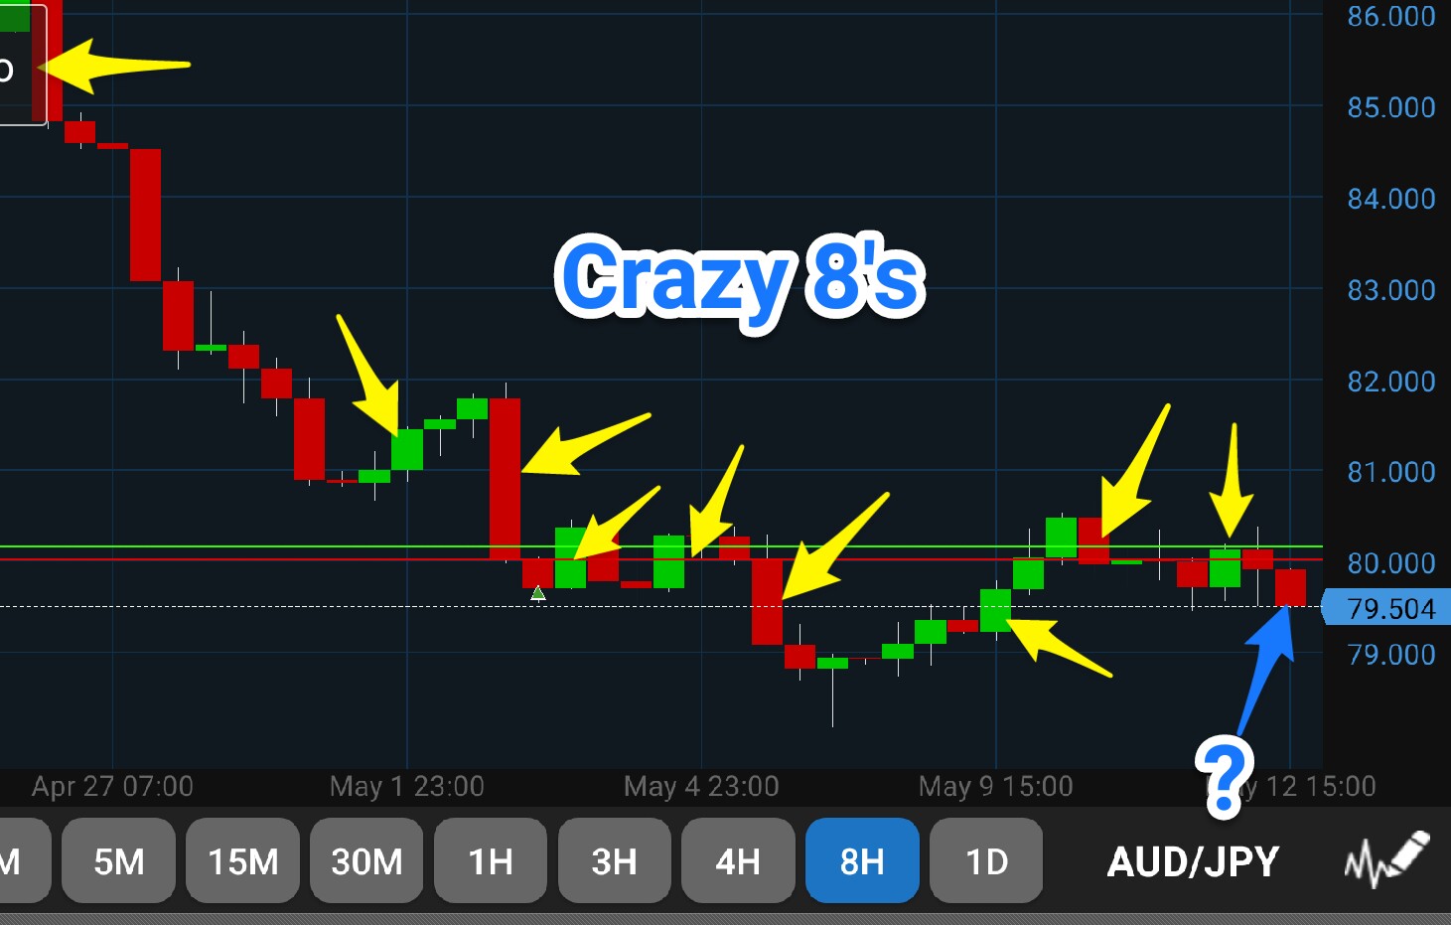Tap the green triangle marker under the candles
Viewport: 1451px width, 925px height.
pyautogui.click(x=538, y=593)
